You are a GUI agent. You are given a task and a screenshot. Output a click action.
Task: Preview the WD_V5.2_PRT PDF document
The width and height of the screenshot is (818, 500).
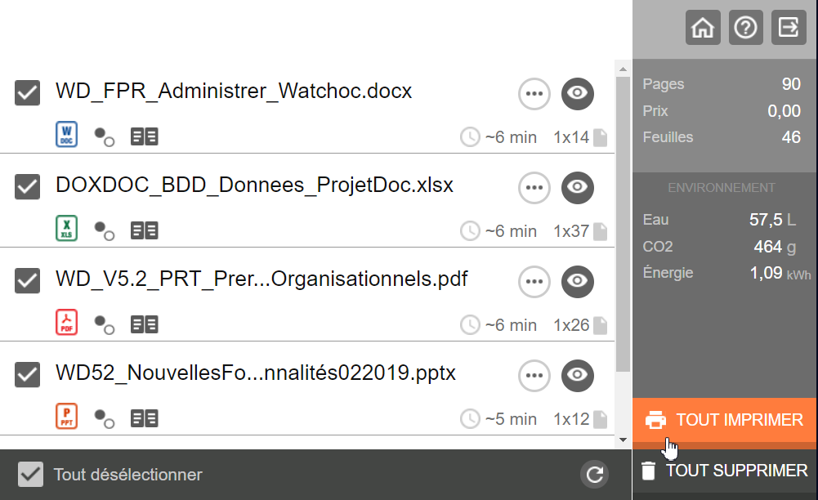coord(578,281)
